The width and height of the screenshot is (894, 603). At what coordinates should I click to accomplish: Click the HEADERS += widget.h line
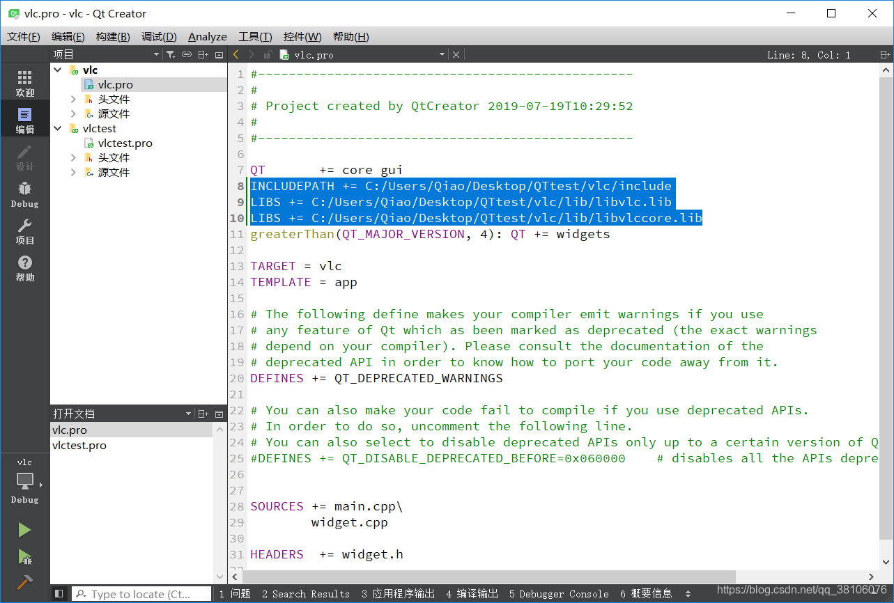click(x=327, y=554)
